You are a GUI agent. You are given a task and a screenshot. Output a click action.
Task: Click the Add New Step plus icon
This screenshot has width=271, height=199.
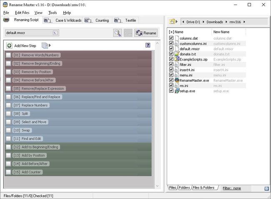click(x=9, y=45)
